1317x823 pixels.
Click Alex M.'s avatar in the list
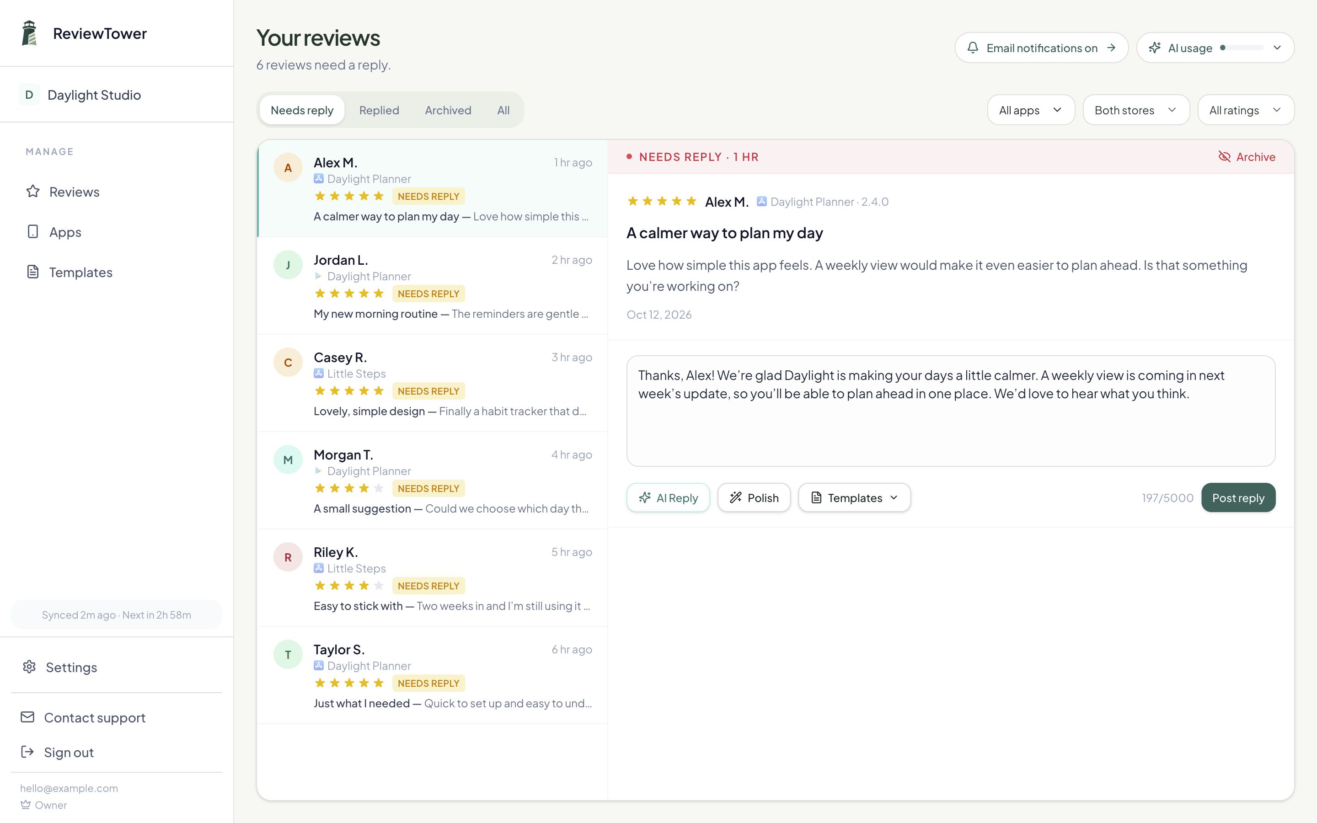(x=288, y=168)
